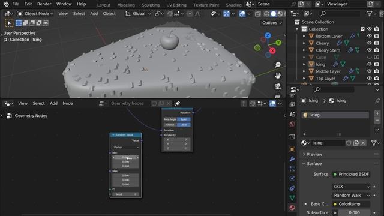384x216 pixels.
Task: Open the Modifier properties wrench tab
Action: click(292, 159)
